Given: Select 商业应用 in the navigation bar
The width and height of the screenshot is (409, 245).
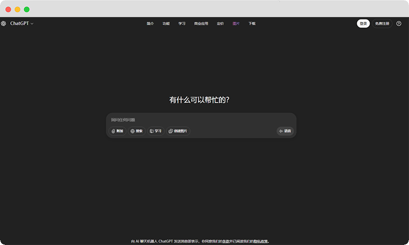Looking at the screenshot, I should 201,23.
